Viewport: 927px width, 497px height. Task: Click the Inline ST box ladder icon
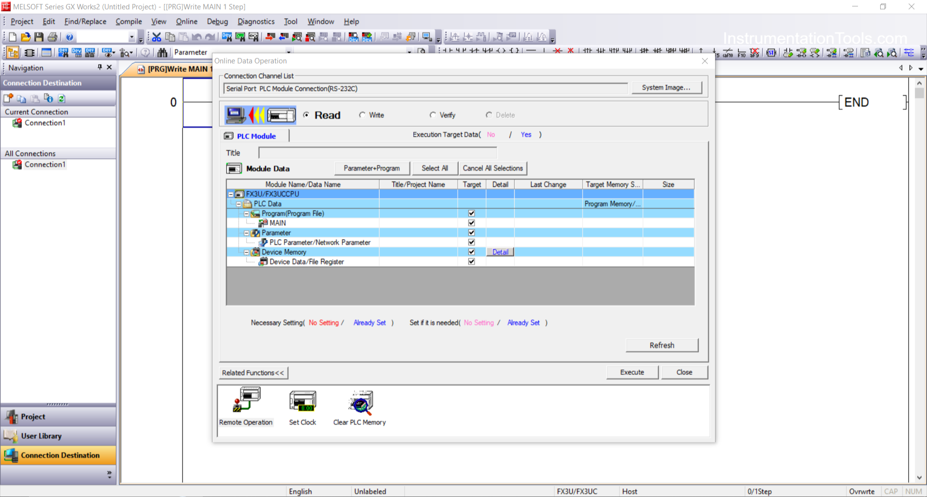(x=772, y=53)
